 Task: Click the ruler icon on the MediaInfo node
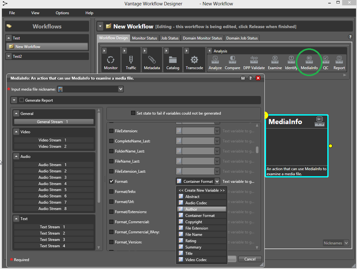tap(320, 121)
